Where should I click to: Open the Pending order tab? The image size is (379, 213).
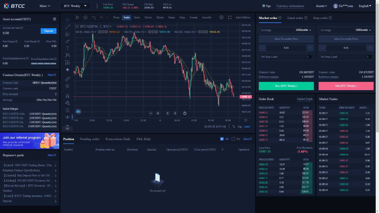click(90, 139)
